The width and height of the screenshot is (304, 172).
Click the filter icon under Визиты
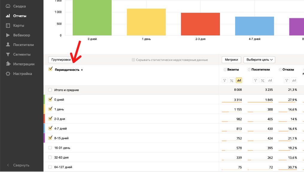[225, 80]
